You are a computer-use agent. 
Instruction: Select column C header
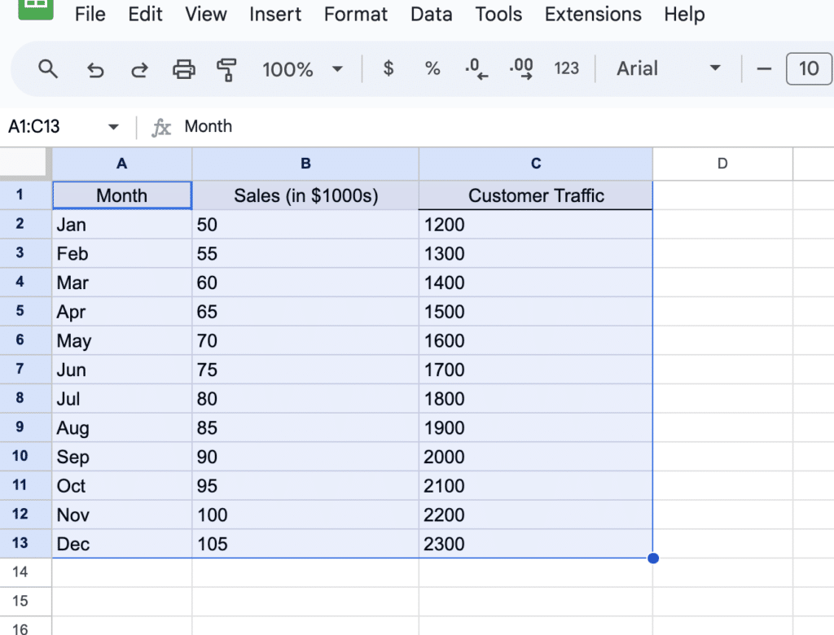536,164
